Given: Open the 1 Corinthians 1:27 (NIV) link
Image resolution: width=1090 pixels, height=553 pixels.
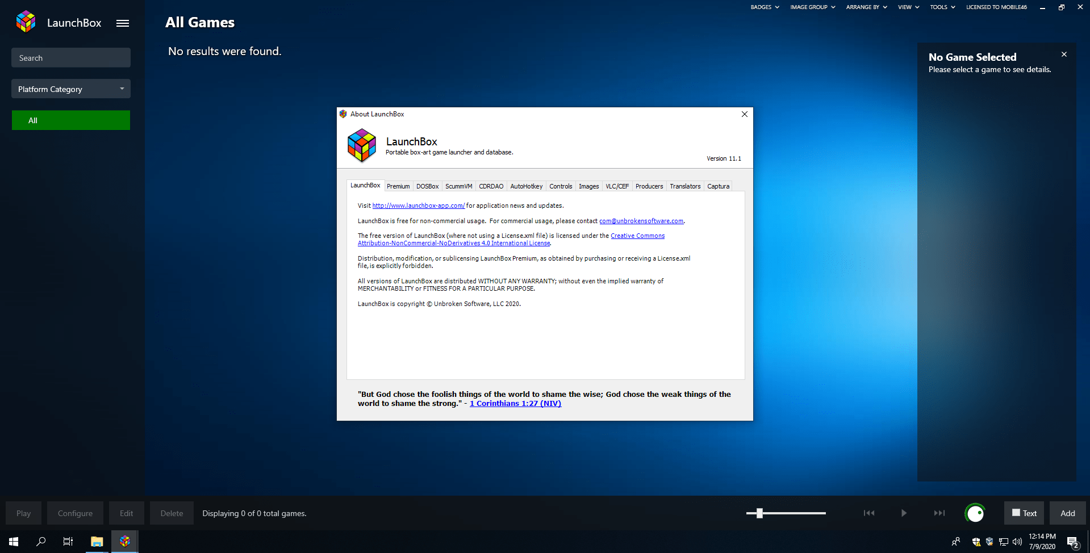Looking at the screenshot, I should (515, 404).
